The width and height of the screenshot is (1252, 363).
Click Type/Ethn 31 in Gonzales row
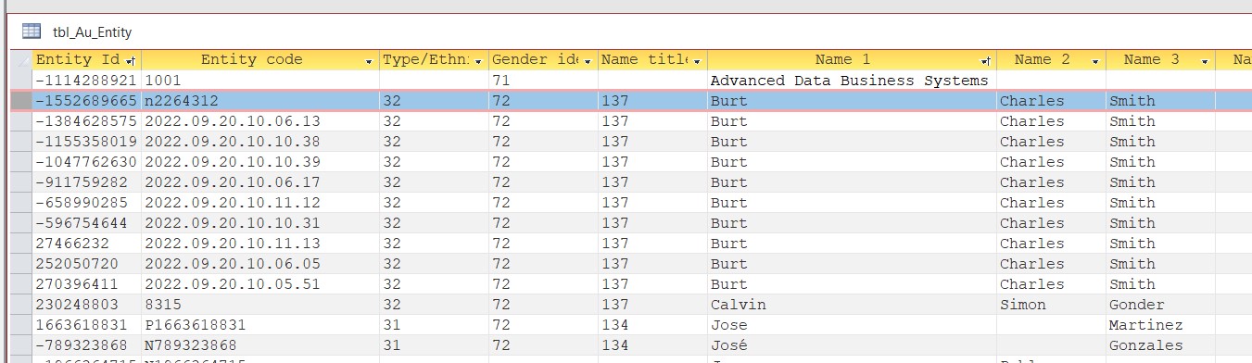(x=434, y=345)
